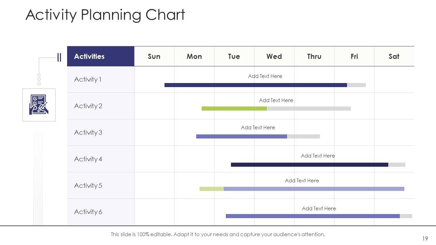Viewport: 436px width, 245px height.
Task: Select the Activity 3 purple progress bar
Action: pyautogui.click(x=242, y=136)
